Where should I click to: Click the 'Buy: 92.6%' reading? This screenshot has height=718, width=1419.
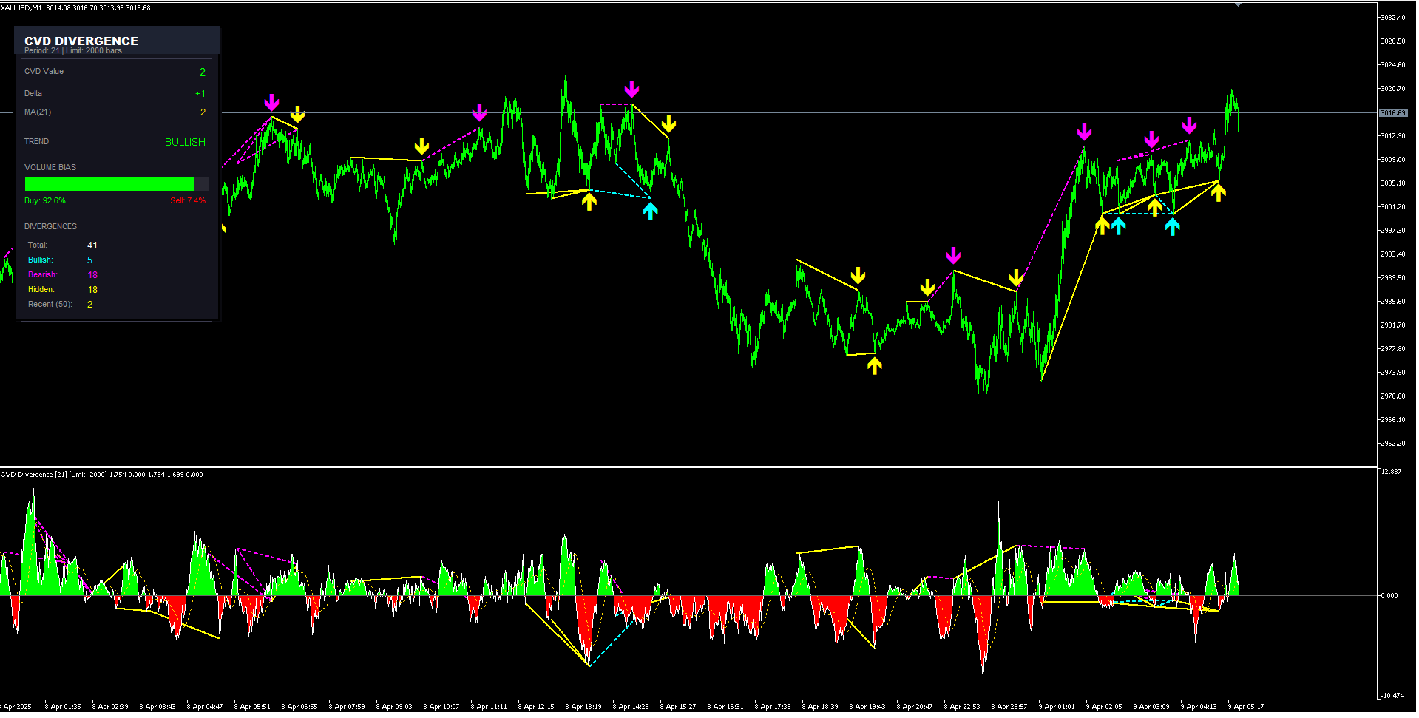[45, 201]
